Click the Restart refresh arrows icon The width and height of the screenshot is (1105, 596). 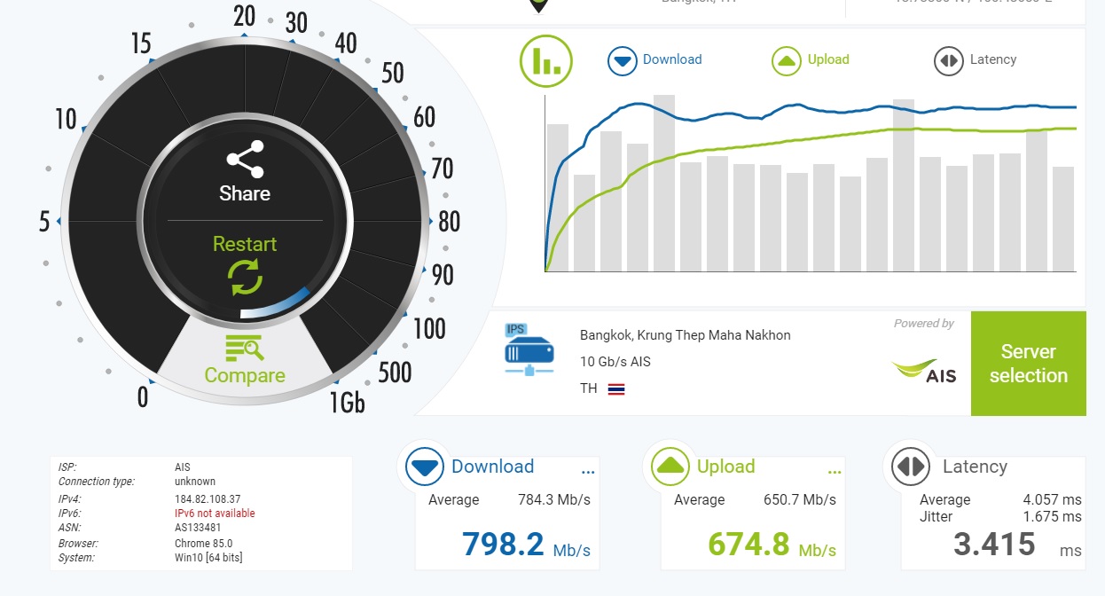(246, 278)
